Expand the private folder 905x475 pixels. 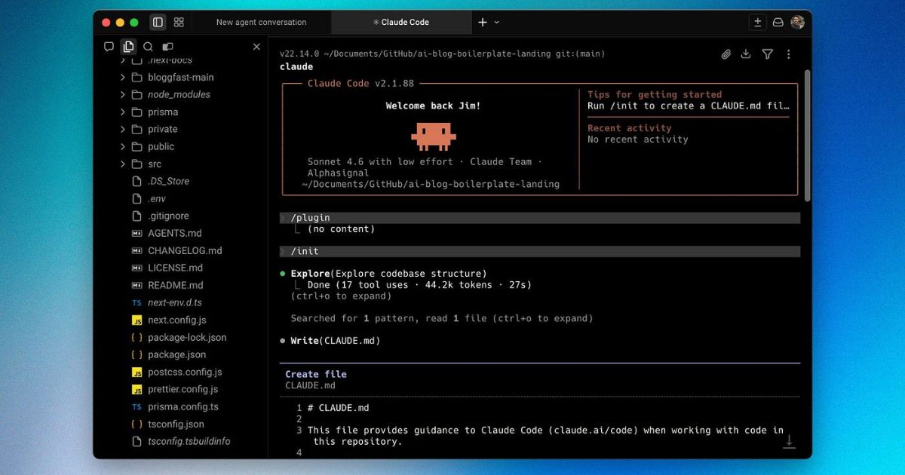123,130
